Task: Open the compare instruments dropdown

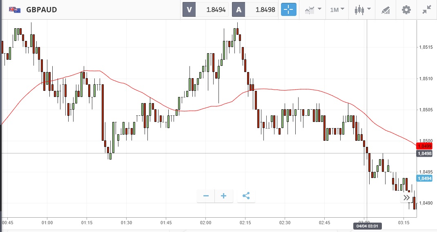Action: coord(312,10)
